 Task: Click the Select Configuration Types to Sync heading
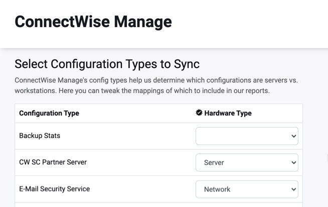(107, 64)
